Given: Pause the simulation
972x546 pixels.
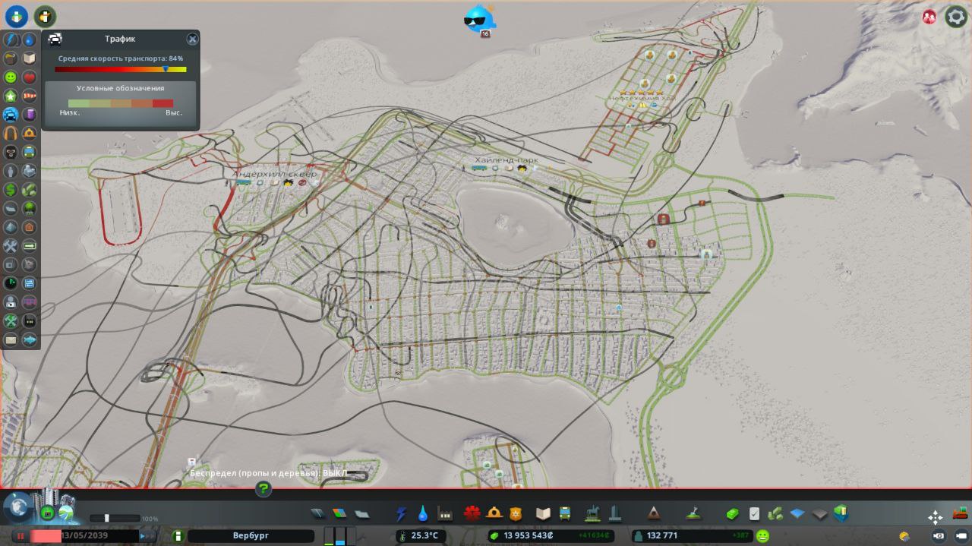Looking at the screenshot, I should pos(21,536).
